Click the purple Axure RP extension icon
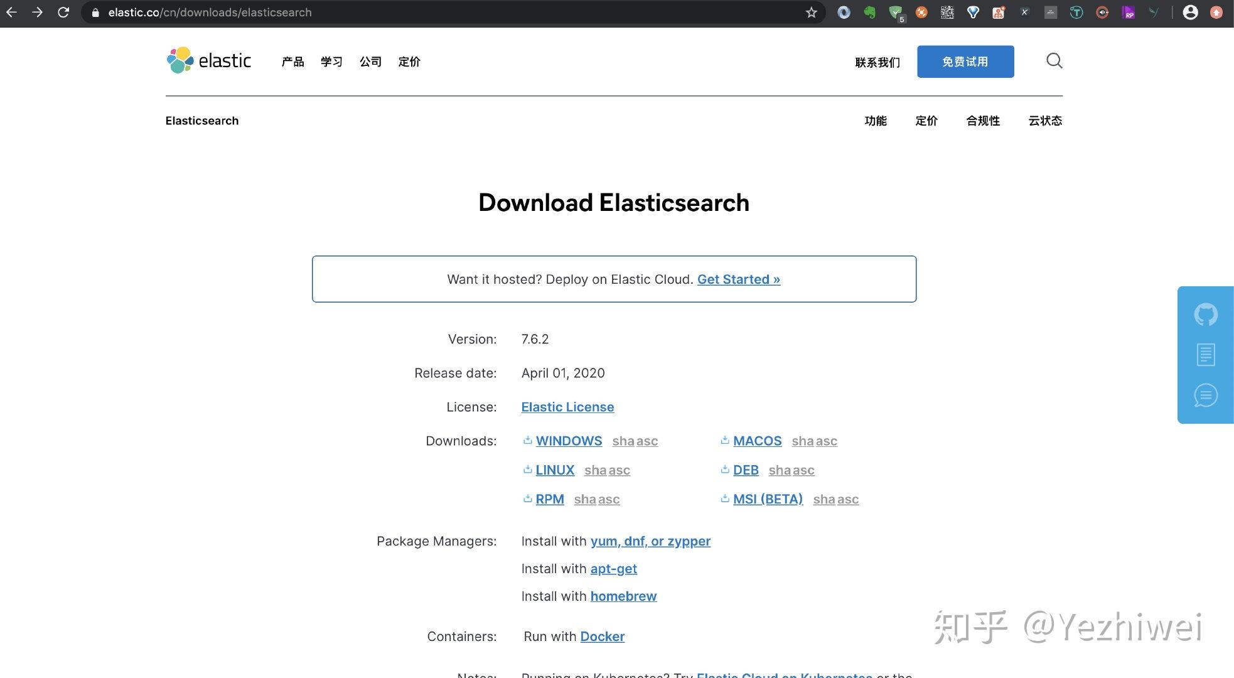The width and height of the screenshot is (1234, 678). [x=1128, y=12]
